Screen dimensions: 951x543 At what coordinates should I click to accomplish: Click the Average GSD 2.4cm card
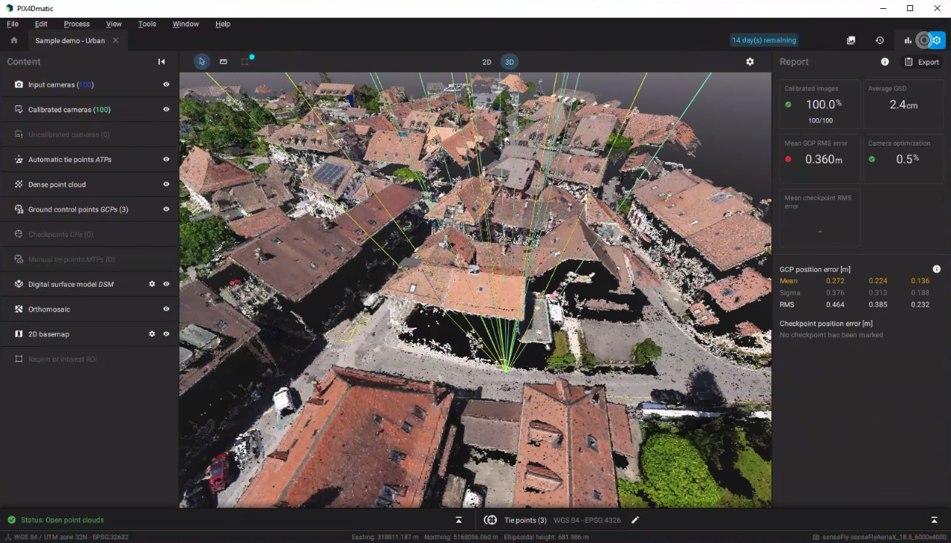[903, 104]
